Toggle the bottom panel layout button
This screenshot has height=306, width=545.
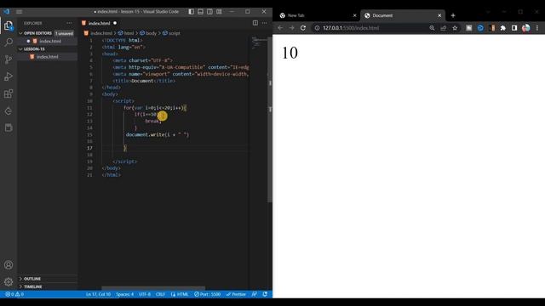201,11
